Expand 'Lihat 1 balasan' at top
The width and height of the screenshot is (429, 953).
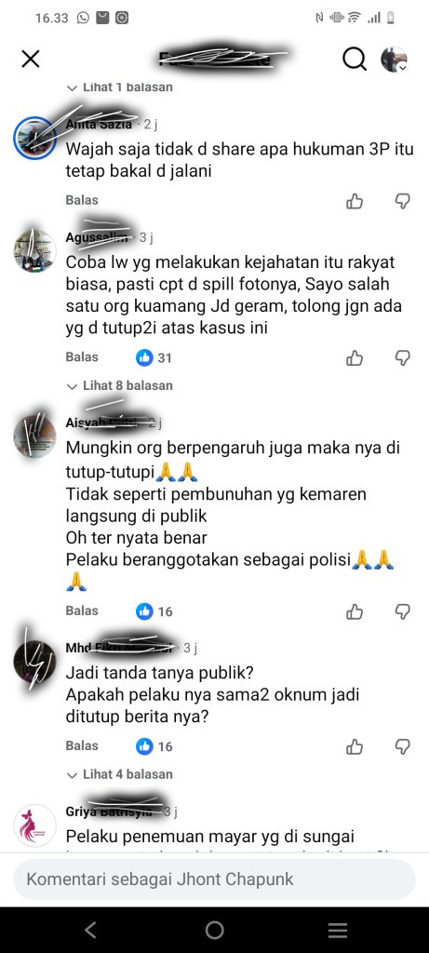click(120, 87)
